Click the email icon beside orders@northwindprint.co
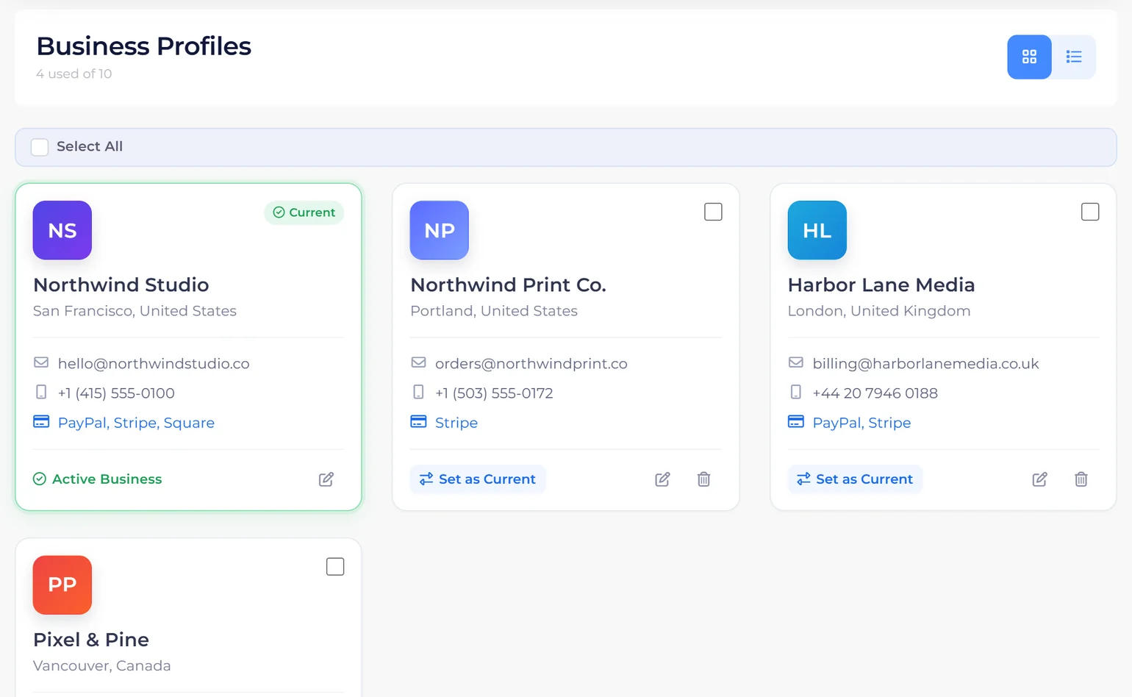Image resolution: width=1132 pixels, height=697 pixels. coord(418,362)
